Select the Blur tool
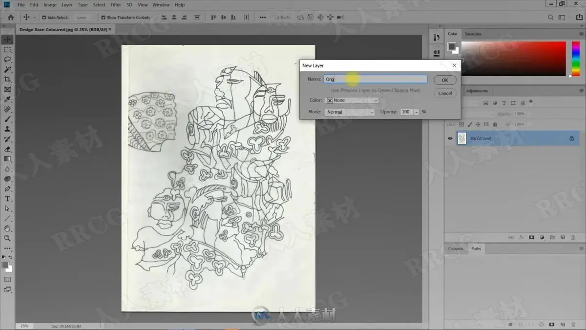The height and width of the screenshot is (330, 586). (x=7, y=169)
